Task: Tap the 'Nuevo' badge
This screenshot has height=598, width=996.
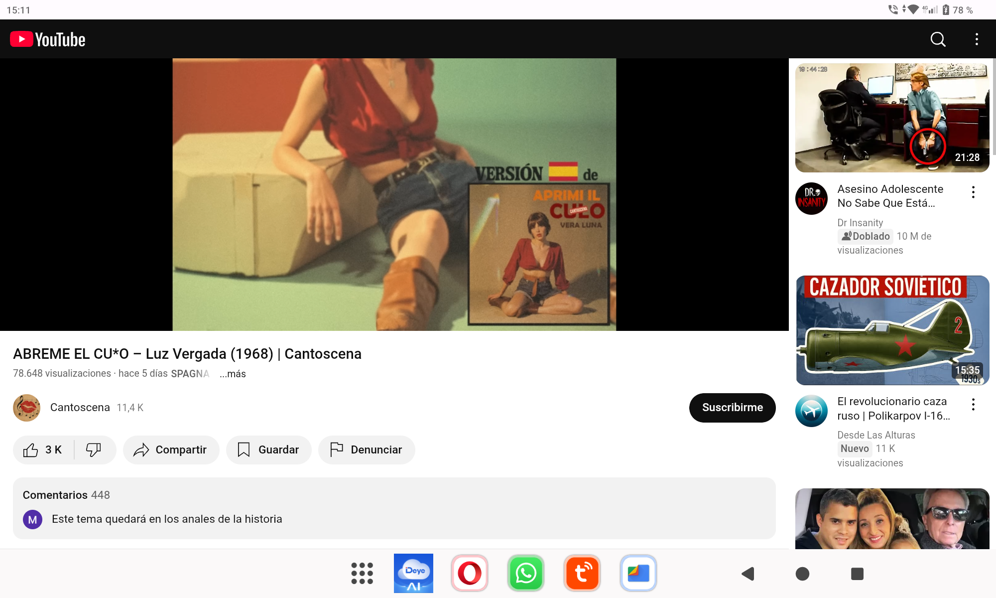Action: point(855,448)
